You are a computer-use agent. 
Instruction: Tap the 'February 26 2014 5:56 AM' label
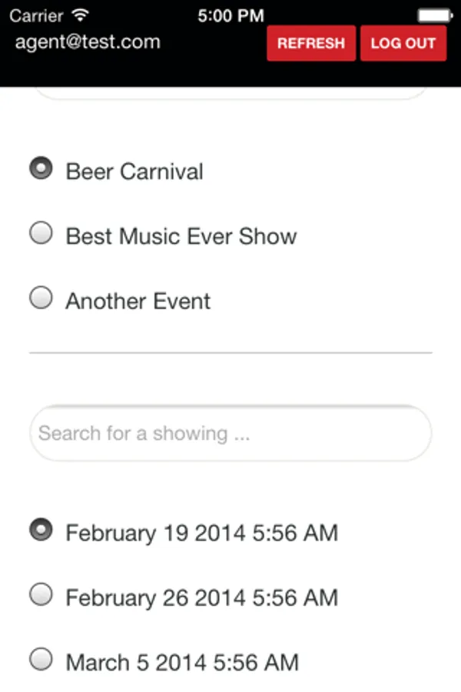pyautogui.click(x=201, y=597)
